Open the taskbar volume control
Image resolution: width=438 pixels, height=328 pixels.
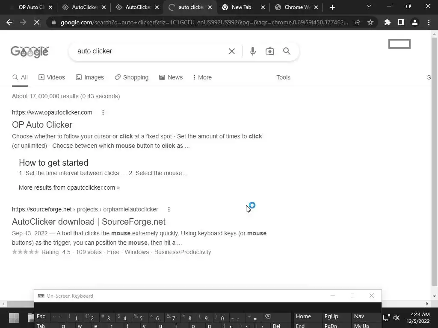pos(397,318)
